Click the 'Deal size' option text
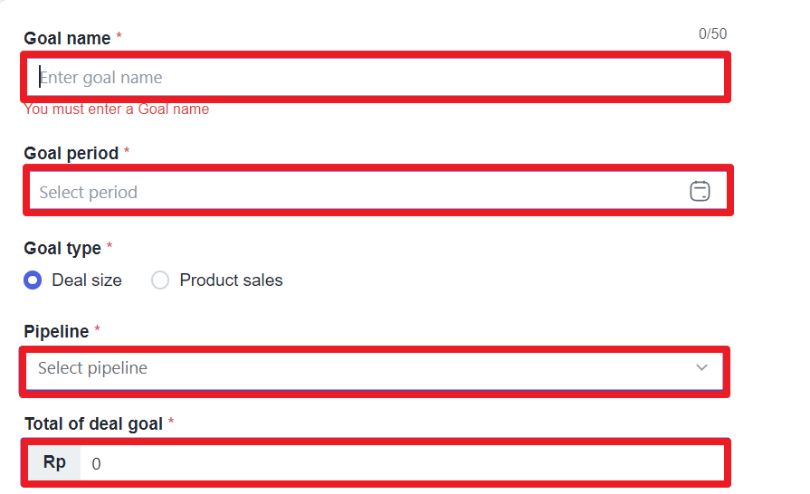The image size is (810, 494). (87, 280)
